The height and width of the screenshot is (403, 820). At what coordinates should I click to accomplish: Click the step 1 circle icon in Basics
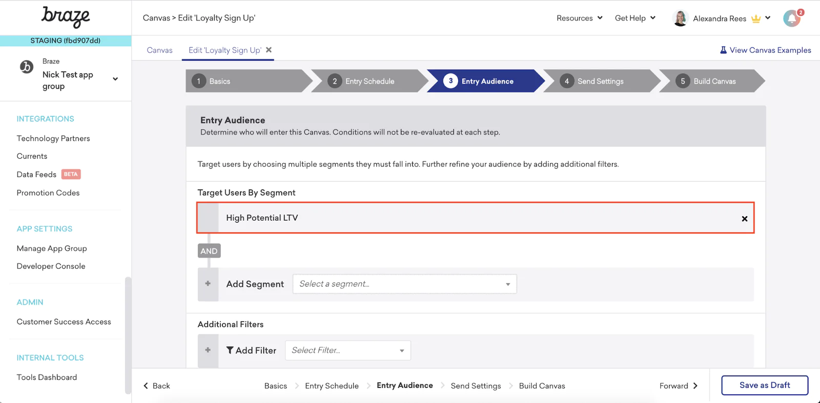(x=198, y=81)
